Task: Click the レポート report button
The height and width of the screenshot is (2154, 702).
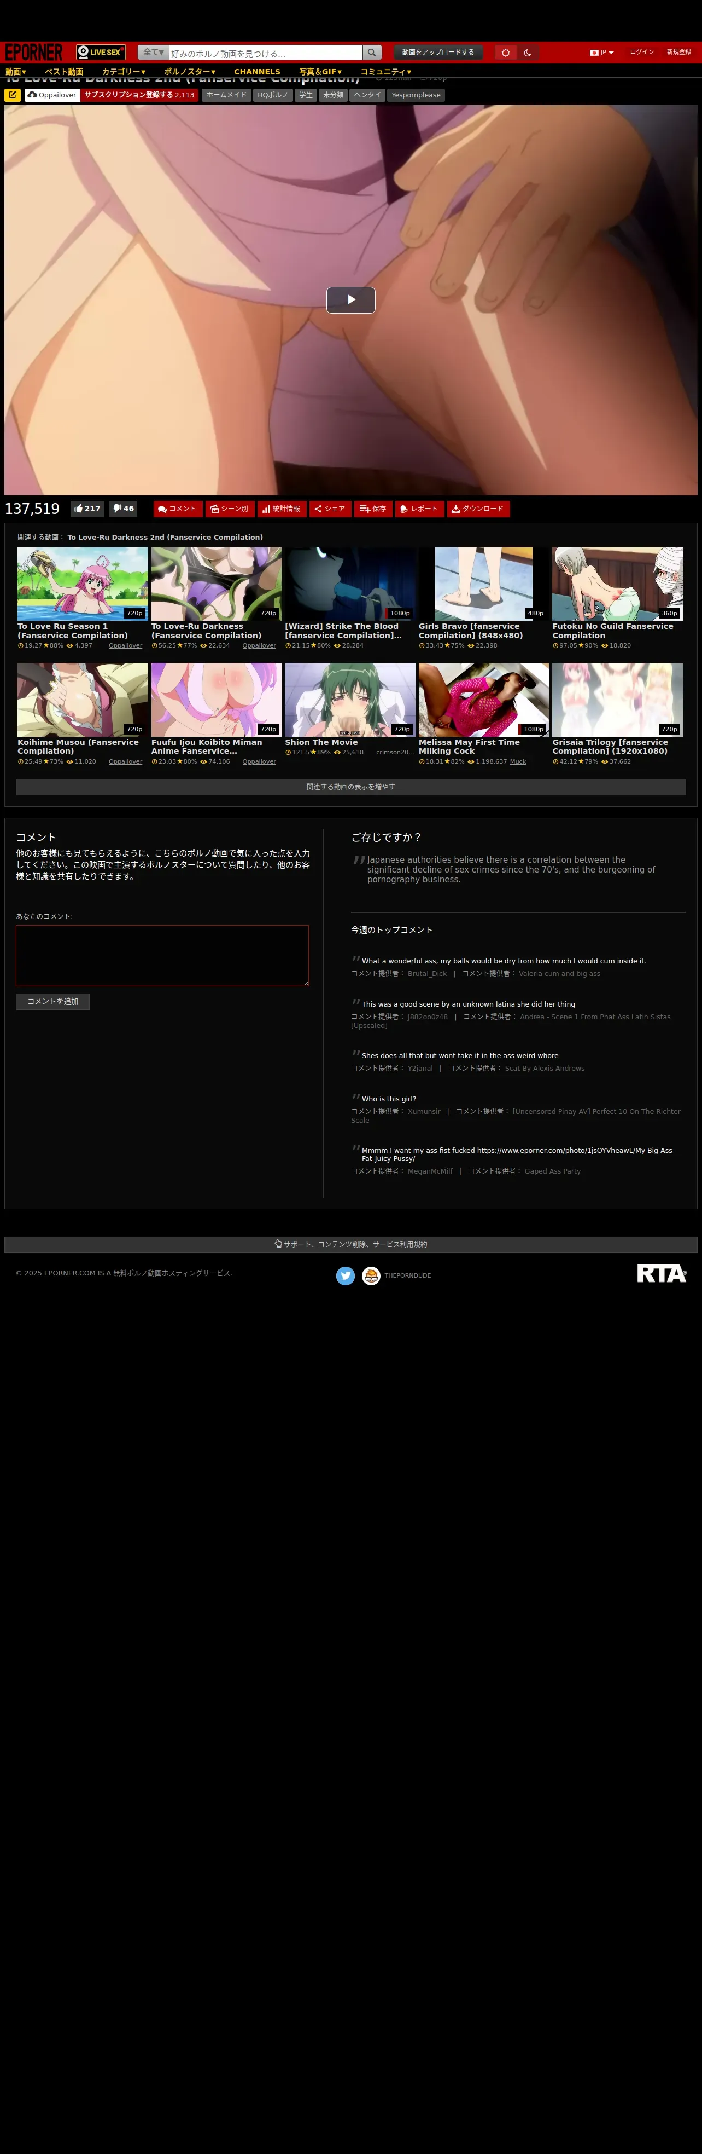Action: 419,509
